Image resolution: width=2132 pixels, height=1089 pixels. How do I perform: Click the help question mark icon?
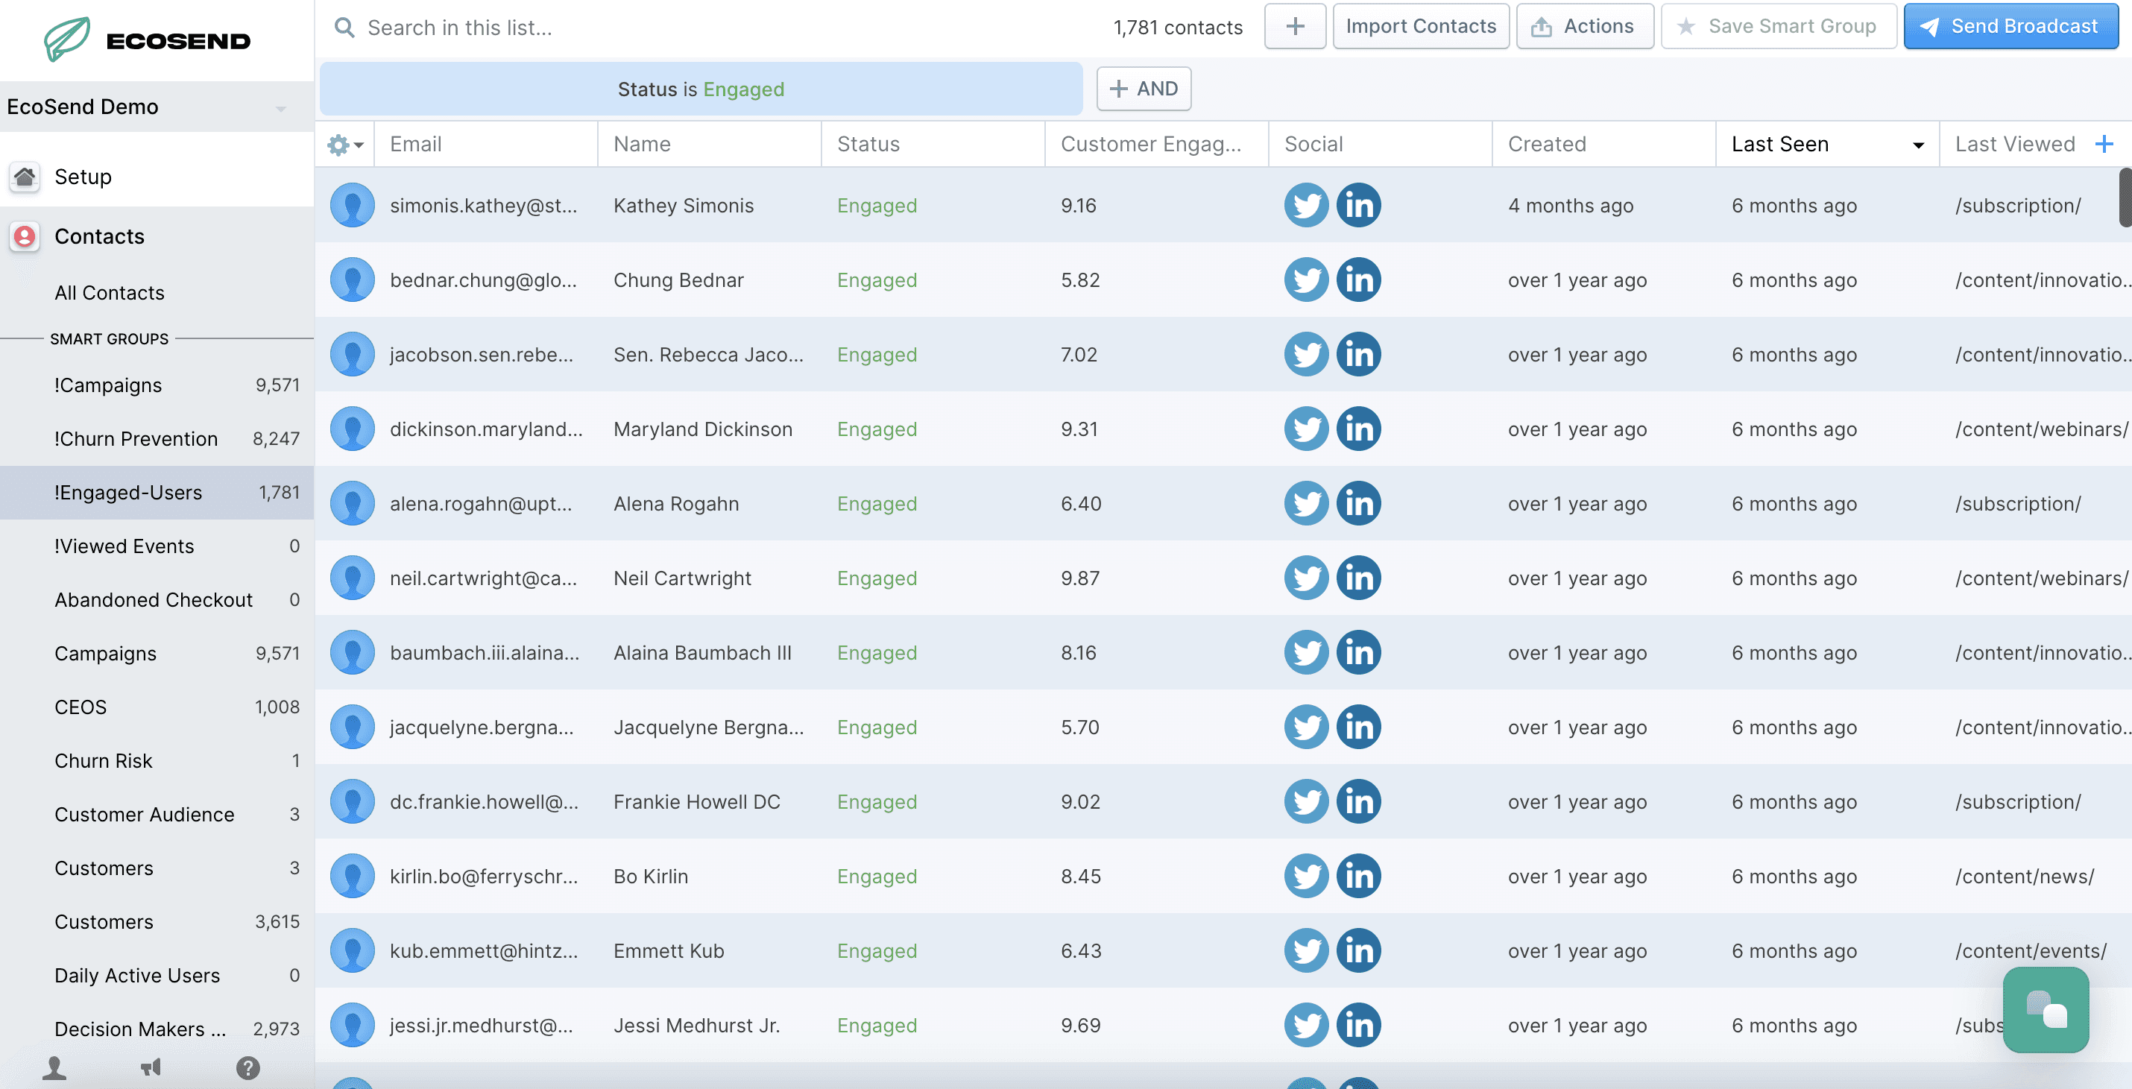(247, 1067)
